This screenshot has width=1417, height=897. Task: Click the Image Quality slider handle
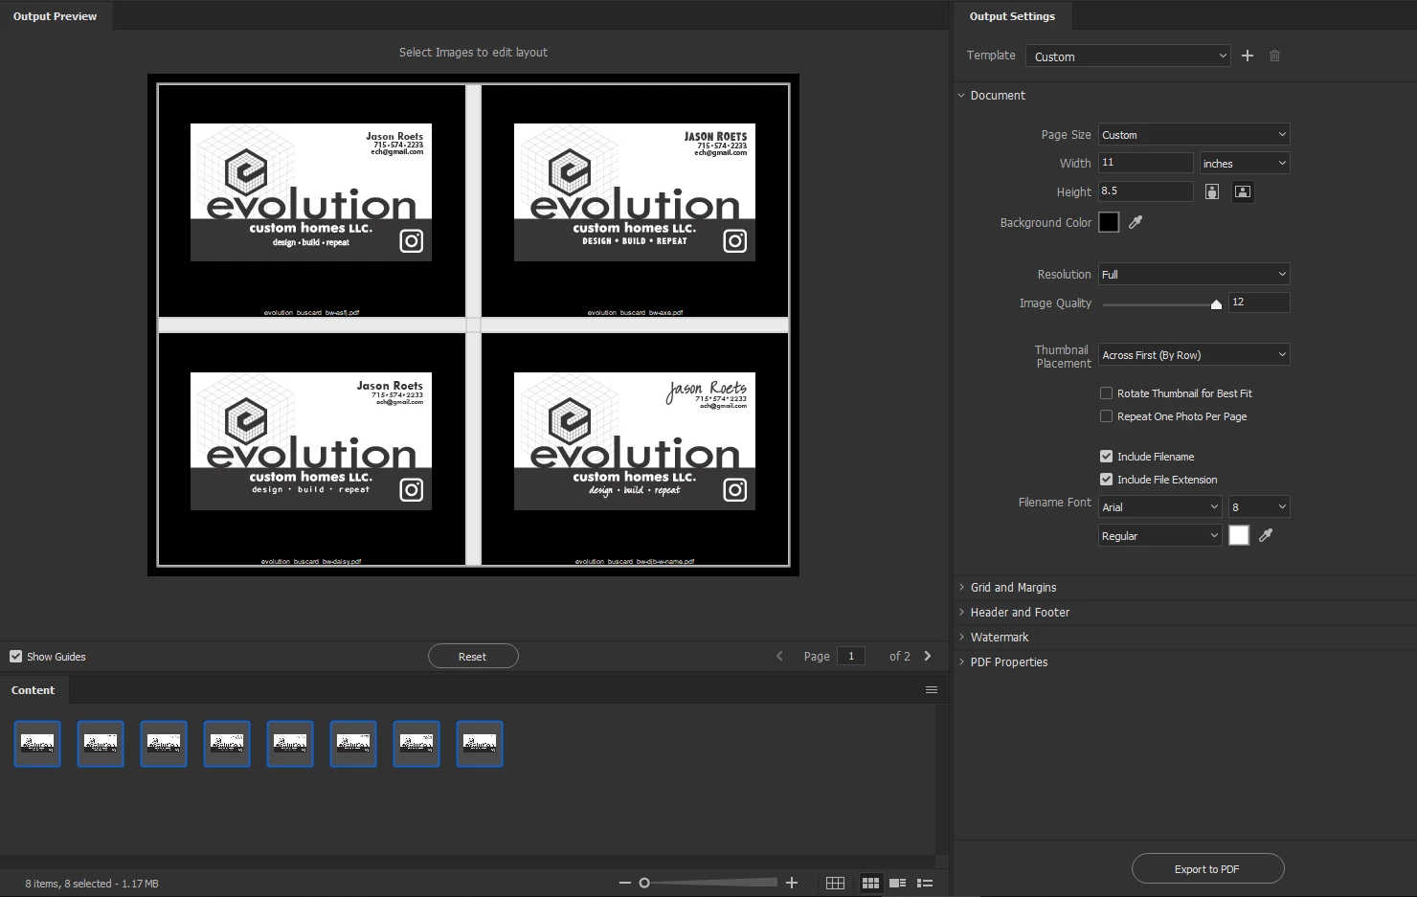1216,304
